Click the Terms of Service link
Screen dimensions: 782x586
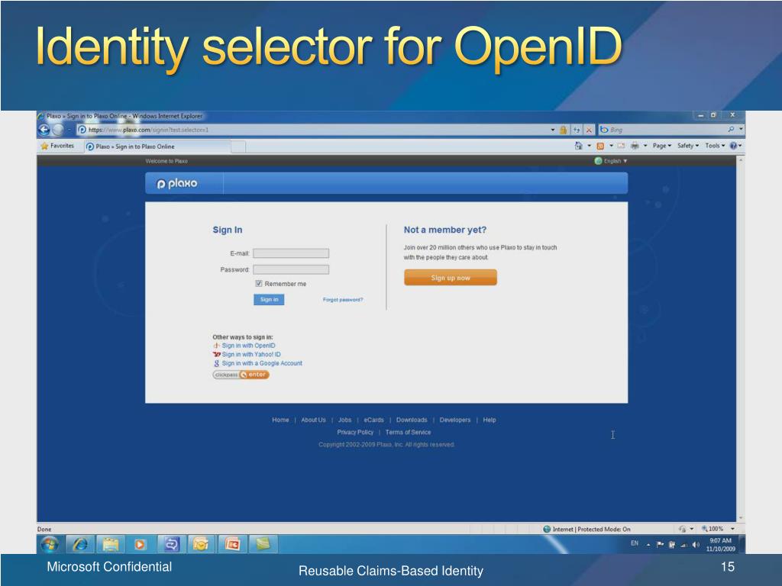click(408, 433)
